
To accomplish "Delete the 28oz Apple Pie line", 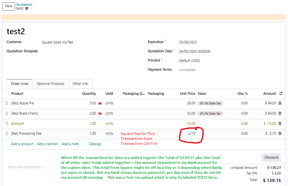I will point(280,103).
